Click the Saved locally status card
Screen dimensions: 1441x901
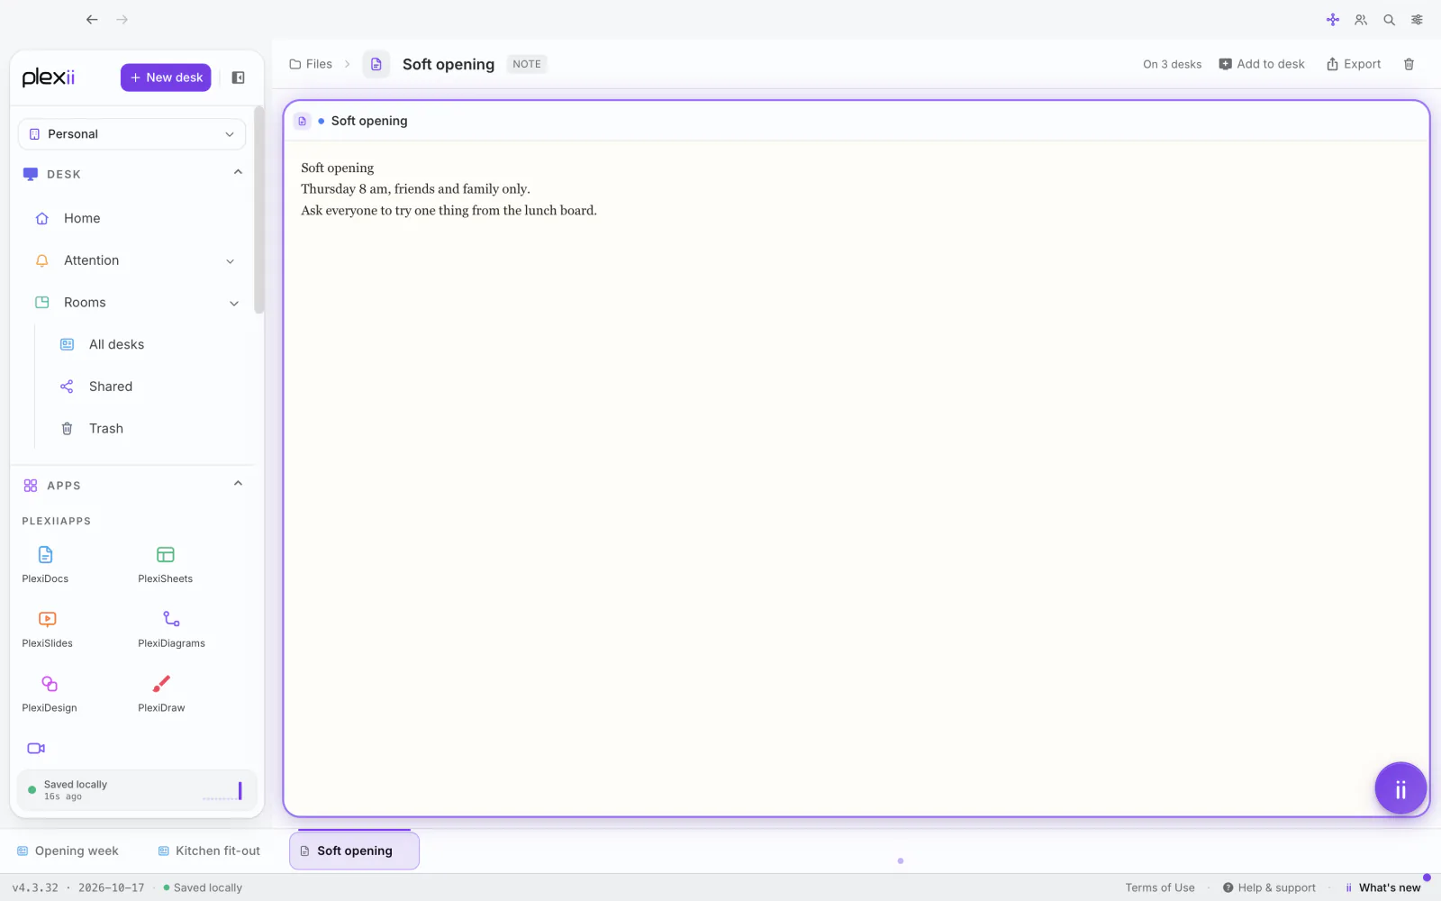(137, 790)
